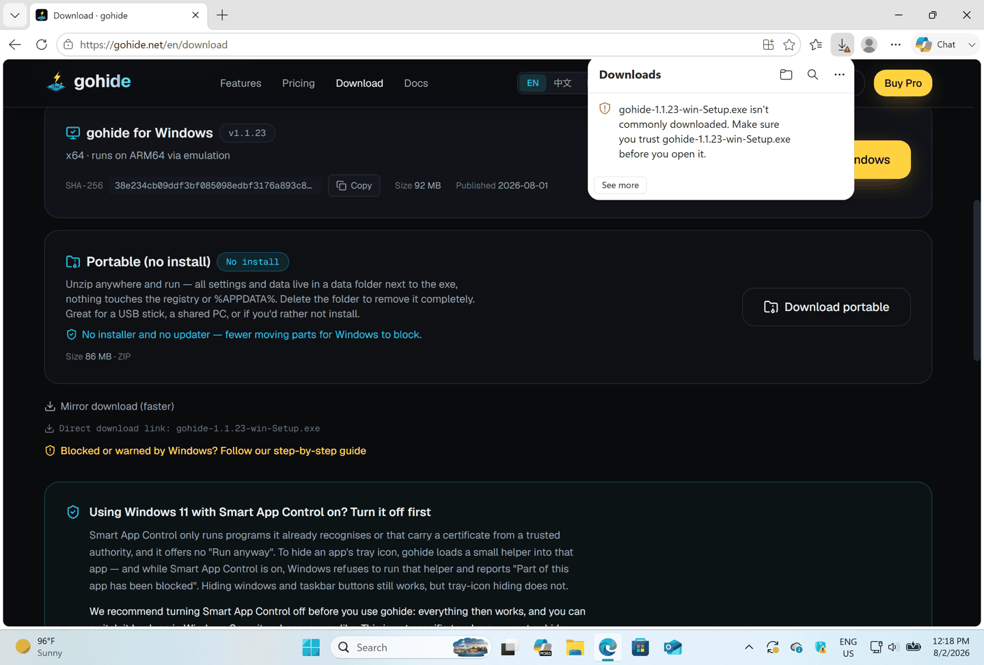
Task: Open the Features nav item
Action: click(x=241, y=83)
